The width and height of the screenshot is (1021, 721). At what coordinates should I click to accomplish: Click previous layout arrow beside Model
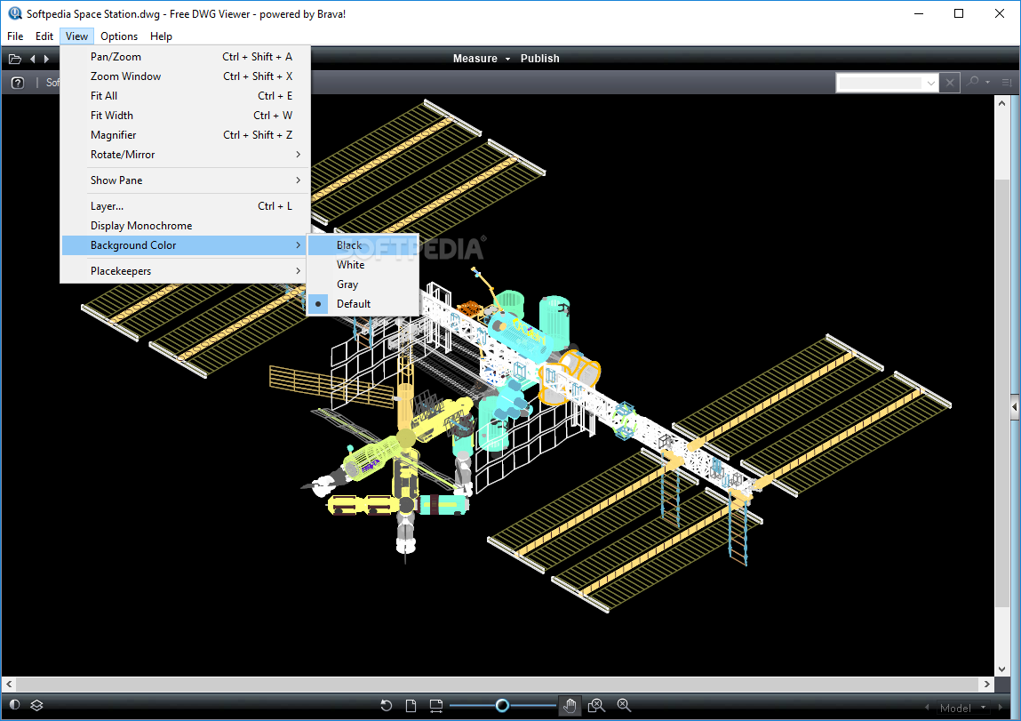[x=927, y=708]
